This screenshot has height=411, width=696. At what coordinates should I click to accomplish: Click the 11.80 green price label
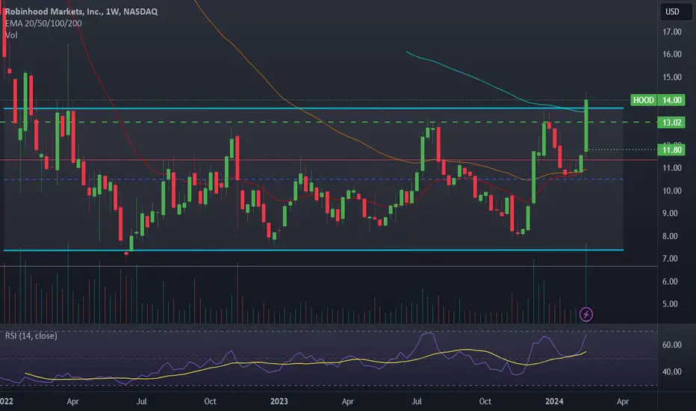pos(671,149)
